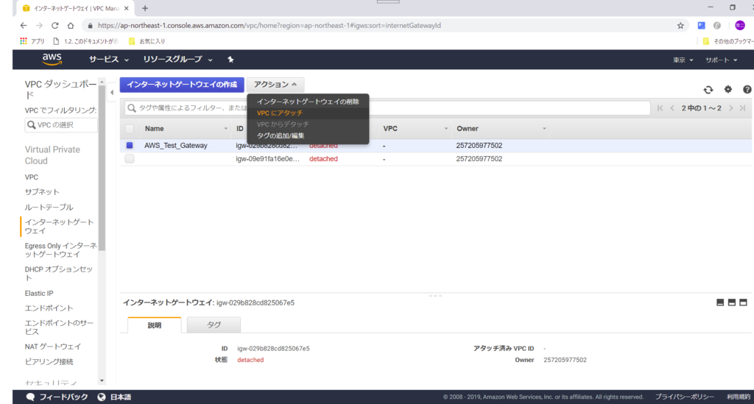
Task: Click the browser forward arrow
Action: 39,26
